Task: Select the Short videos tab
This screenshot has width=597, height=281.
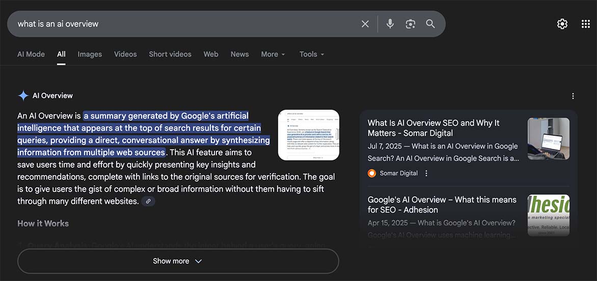Action: (x=170, y=54)
